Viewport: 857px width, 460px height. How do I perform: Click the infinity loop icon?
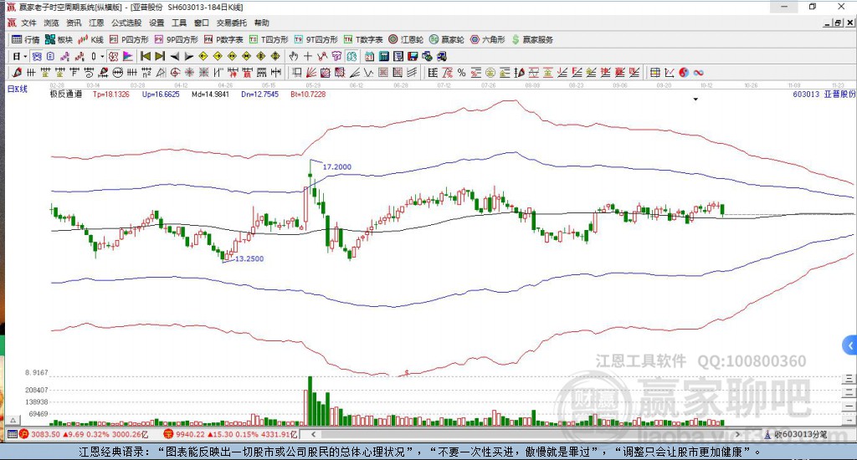click(699, 73)
